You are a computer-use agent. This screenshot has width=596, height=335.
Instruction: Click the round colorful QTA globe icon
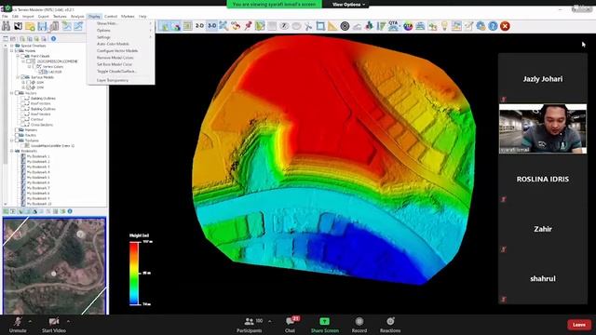click(x=408, y=26)
